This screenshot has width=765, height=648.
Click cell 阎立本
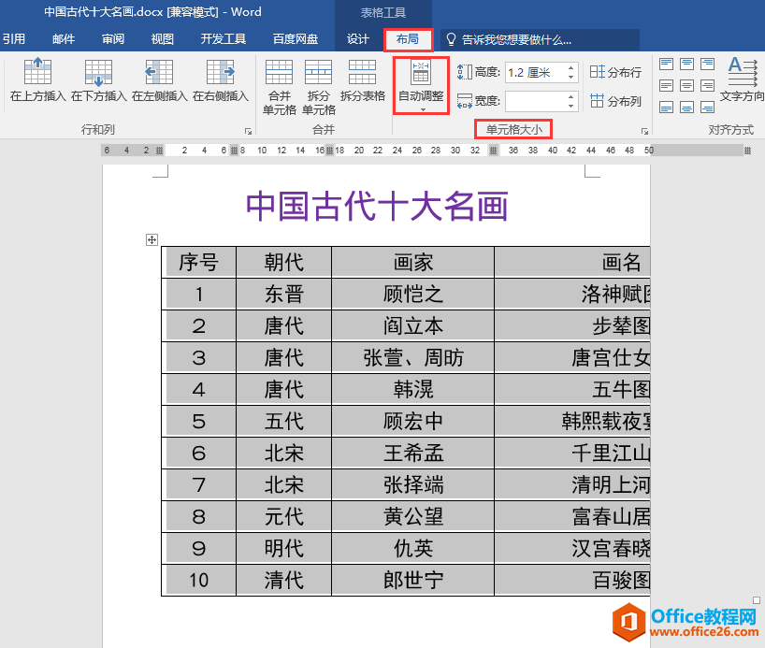413,326
